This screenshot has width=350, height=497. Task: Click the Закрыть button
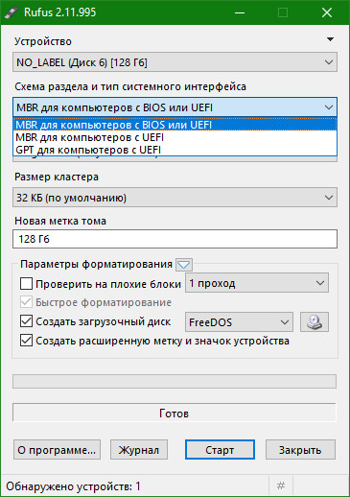[x=300, y=450]
